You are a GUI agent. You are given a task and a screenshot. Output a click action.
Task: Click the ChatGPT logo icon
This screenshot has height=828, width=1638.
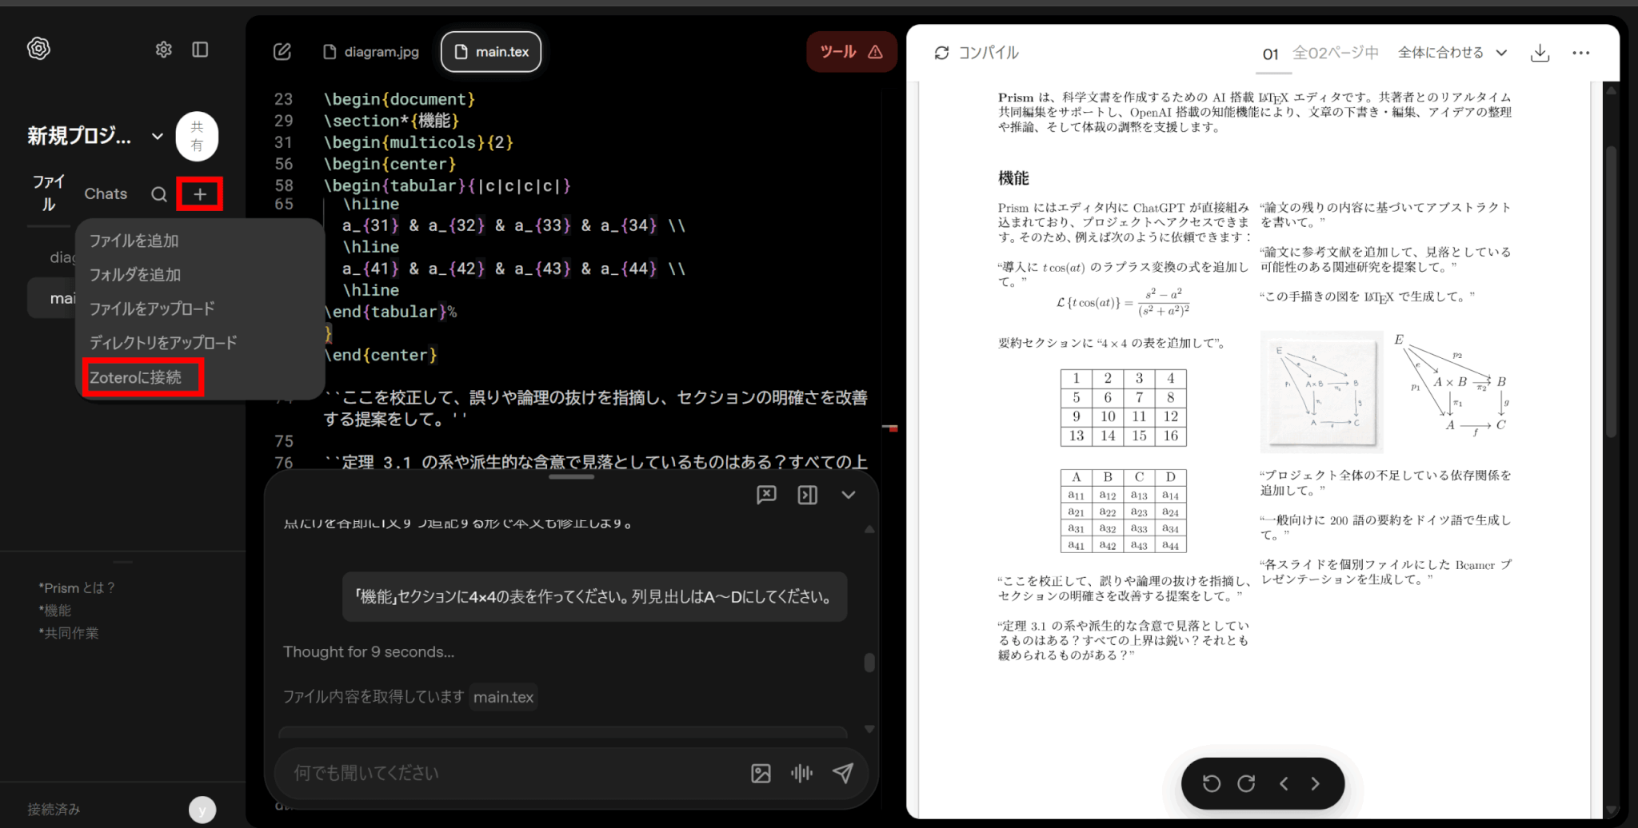coord(38,49)
